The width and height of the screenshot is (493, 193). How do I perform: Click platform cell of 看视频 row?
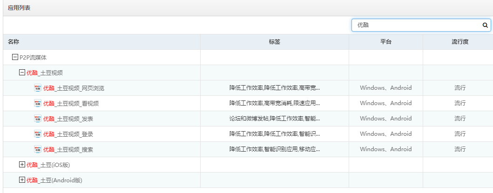point(386,103)
